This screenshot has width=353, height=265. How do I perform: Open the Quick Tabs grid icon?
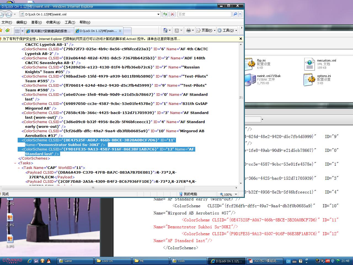pyautogui.click(x=17, y=31)
